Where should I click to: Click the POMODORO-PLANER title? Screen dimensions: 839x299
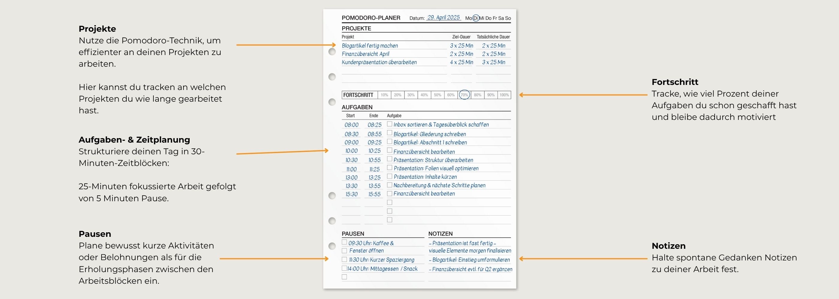tap(371, 18)
